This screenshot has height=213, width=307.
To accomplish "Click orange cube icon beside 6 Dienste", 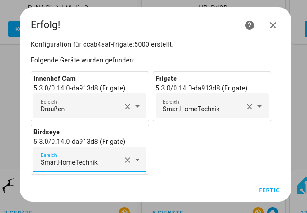I will coord(258,211).
